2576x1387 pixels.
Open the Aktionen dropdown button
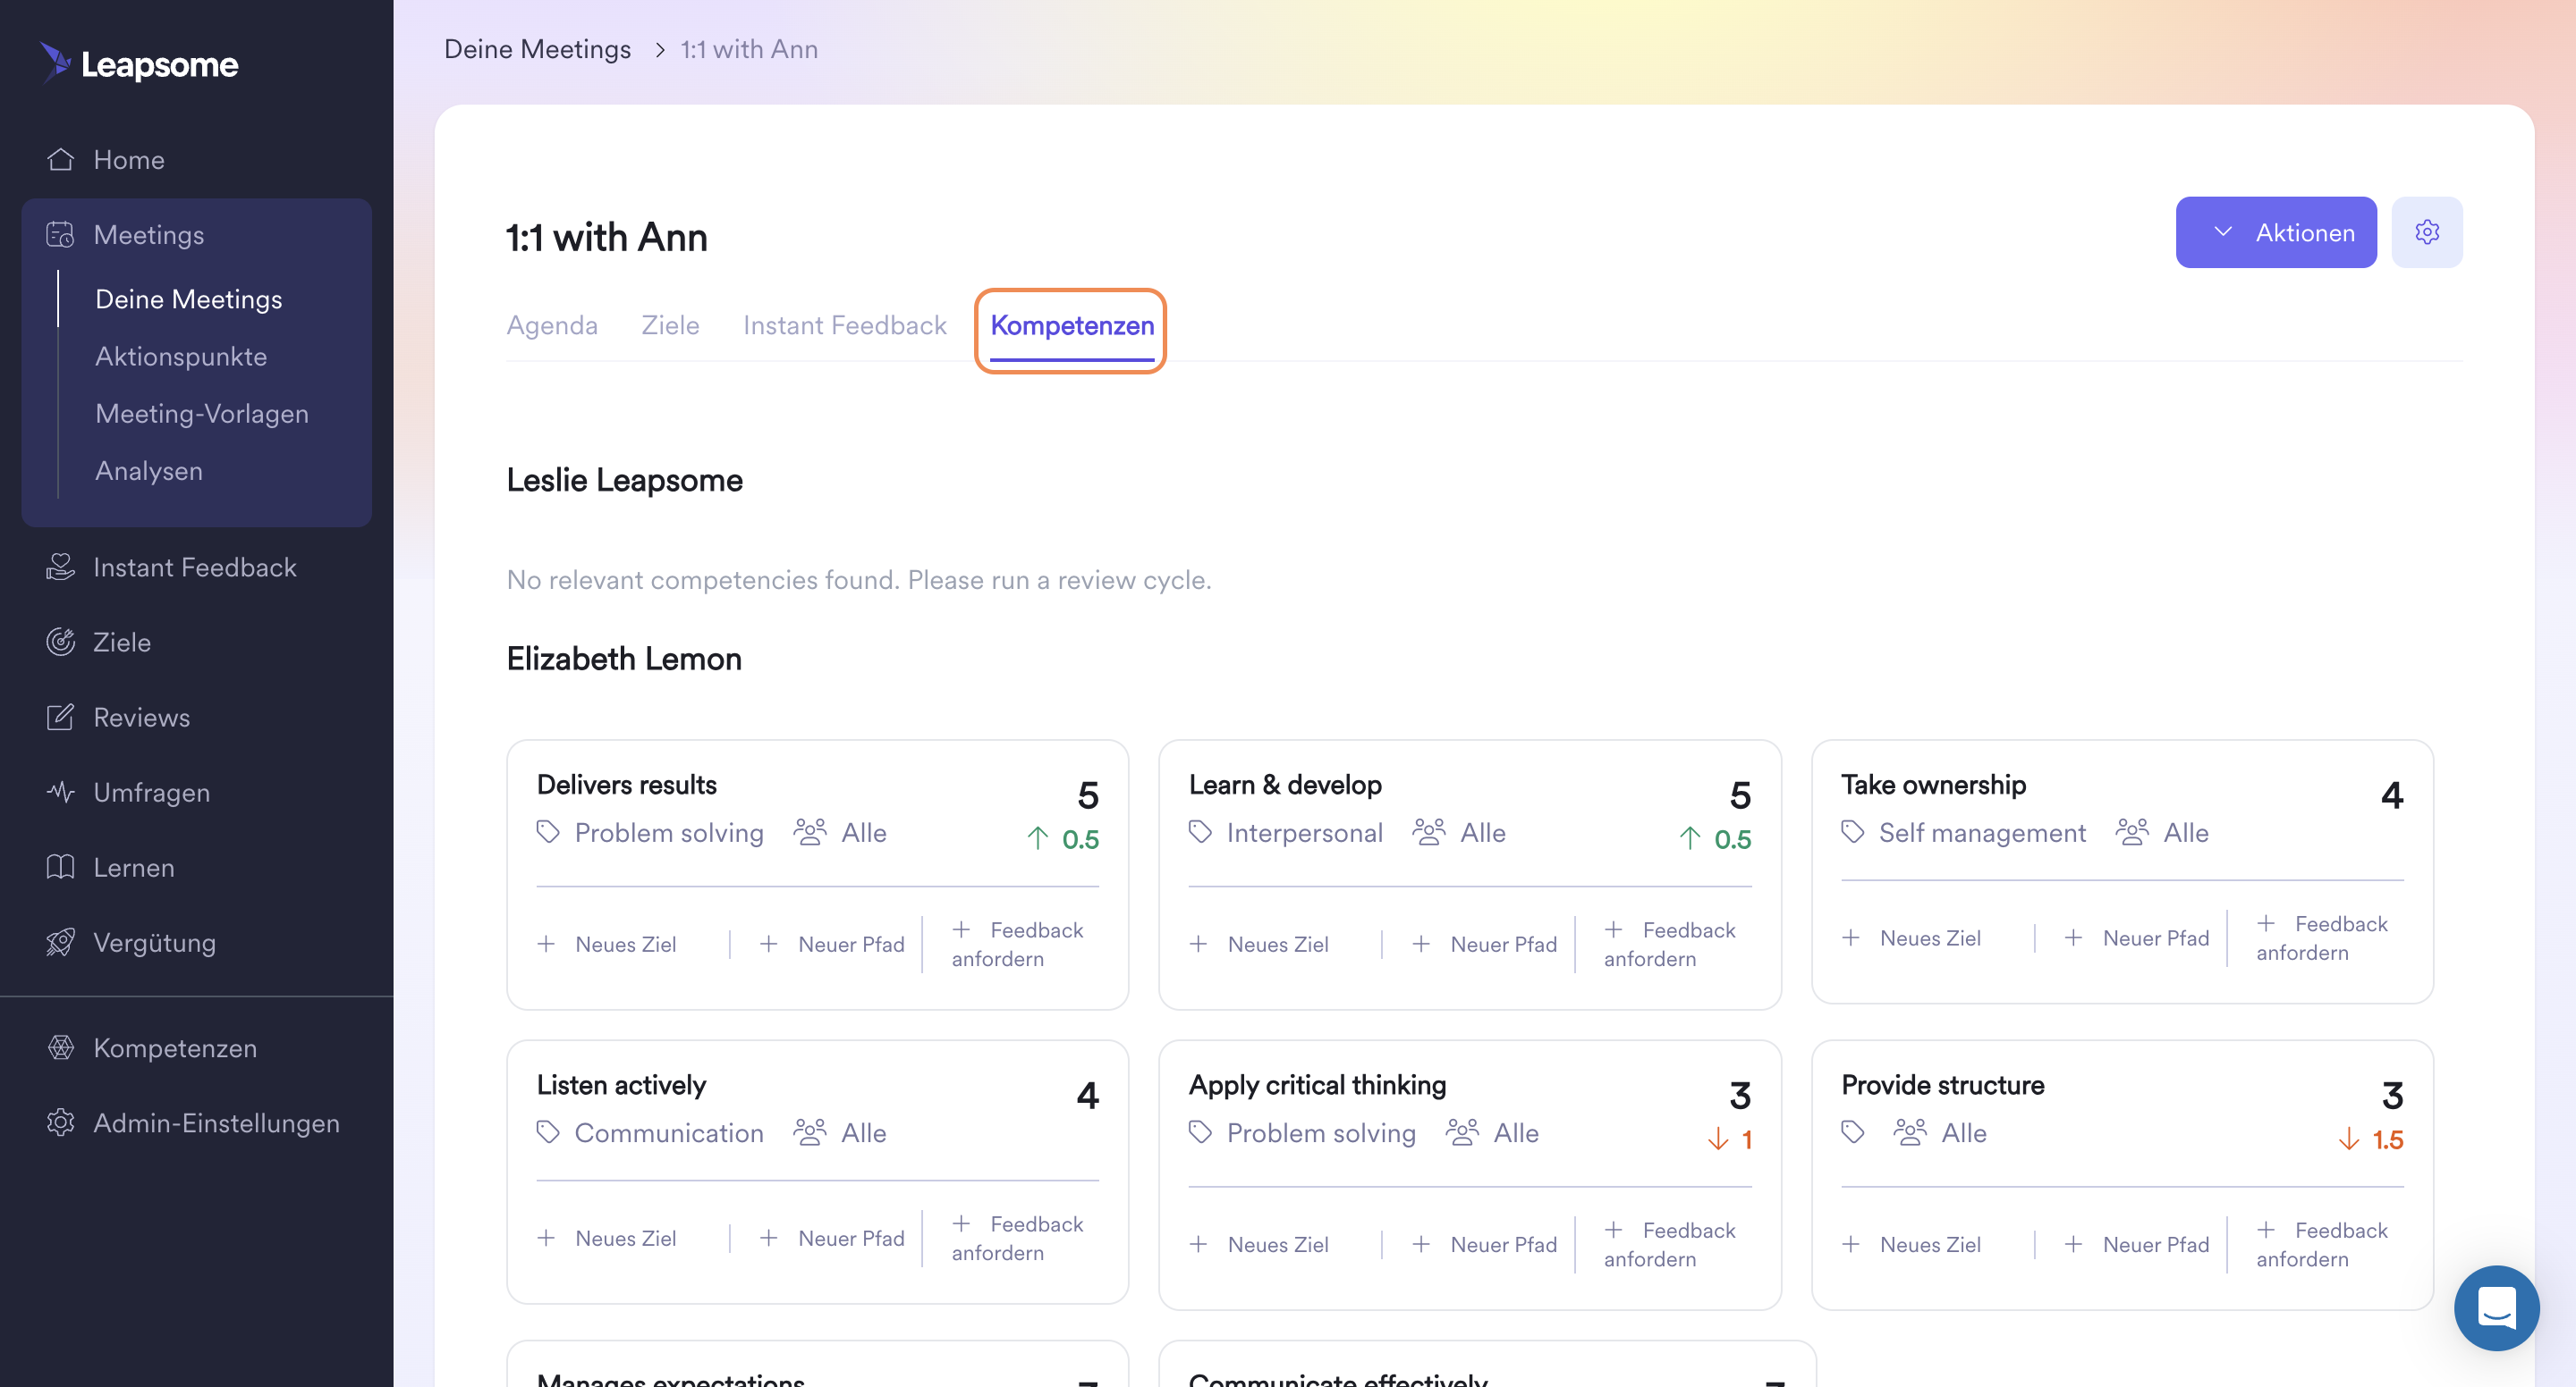point(2275,233)
